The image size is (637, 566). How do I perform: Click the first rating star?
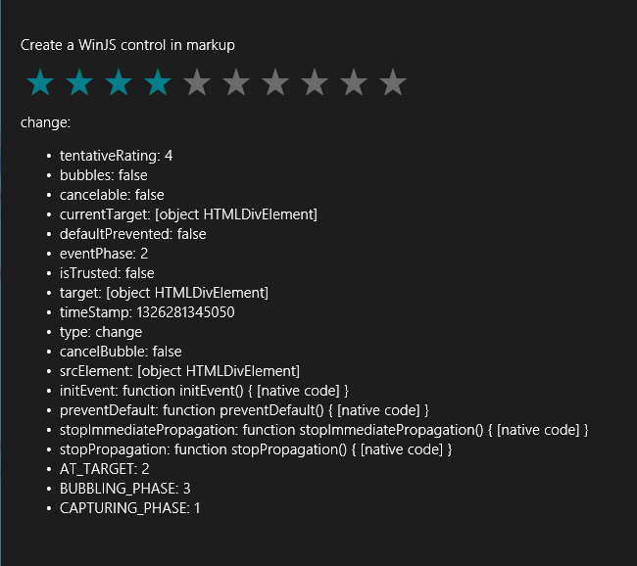(40, 83)
